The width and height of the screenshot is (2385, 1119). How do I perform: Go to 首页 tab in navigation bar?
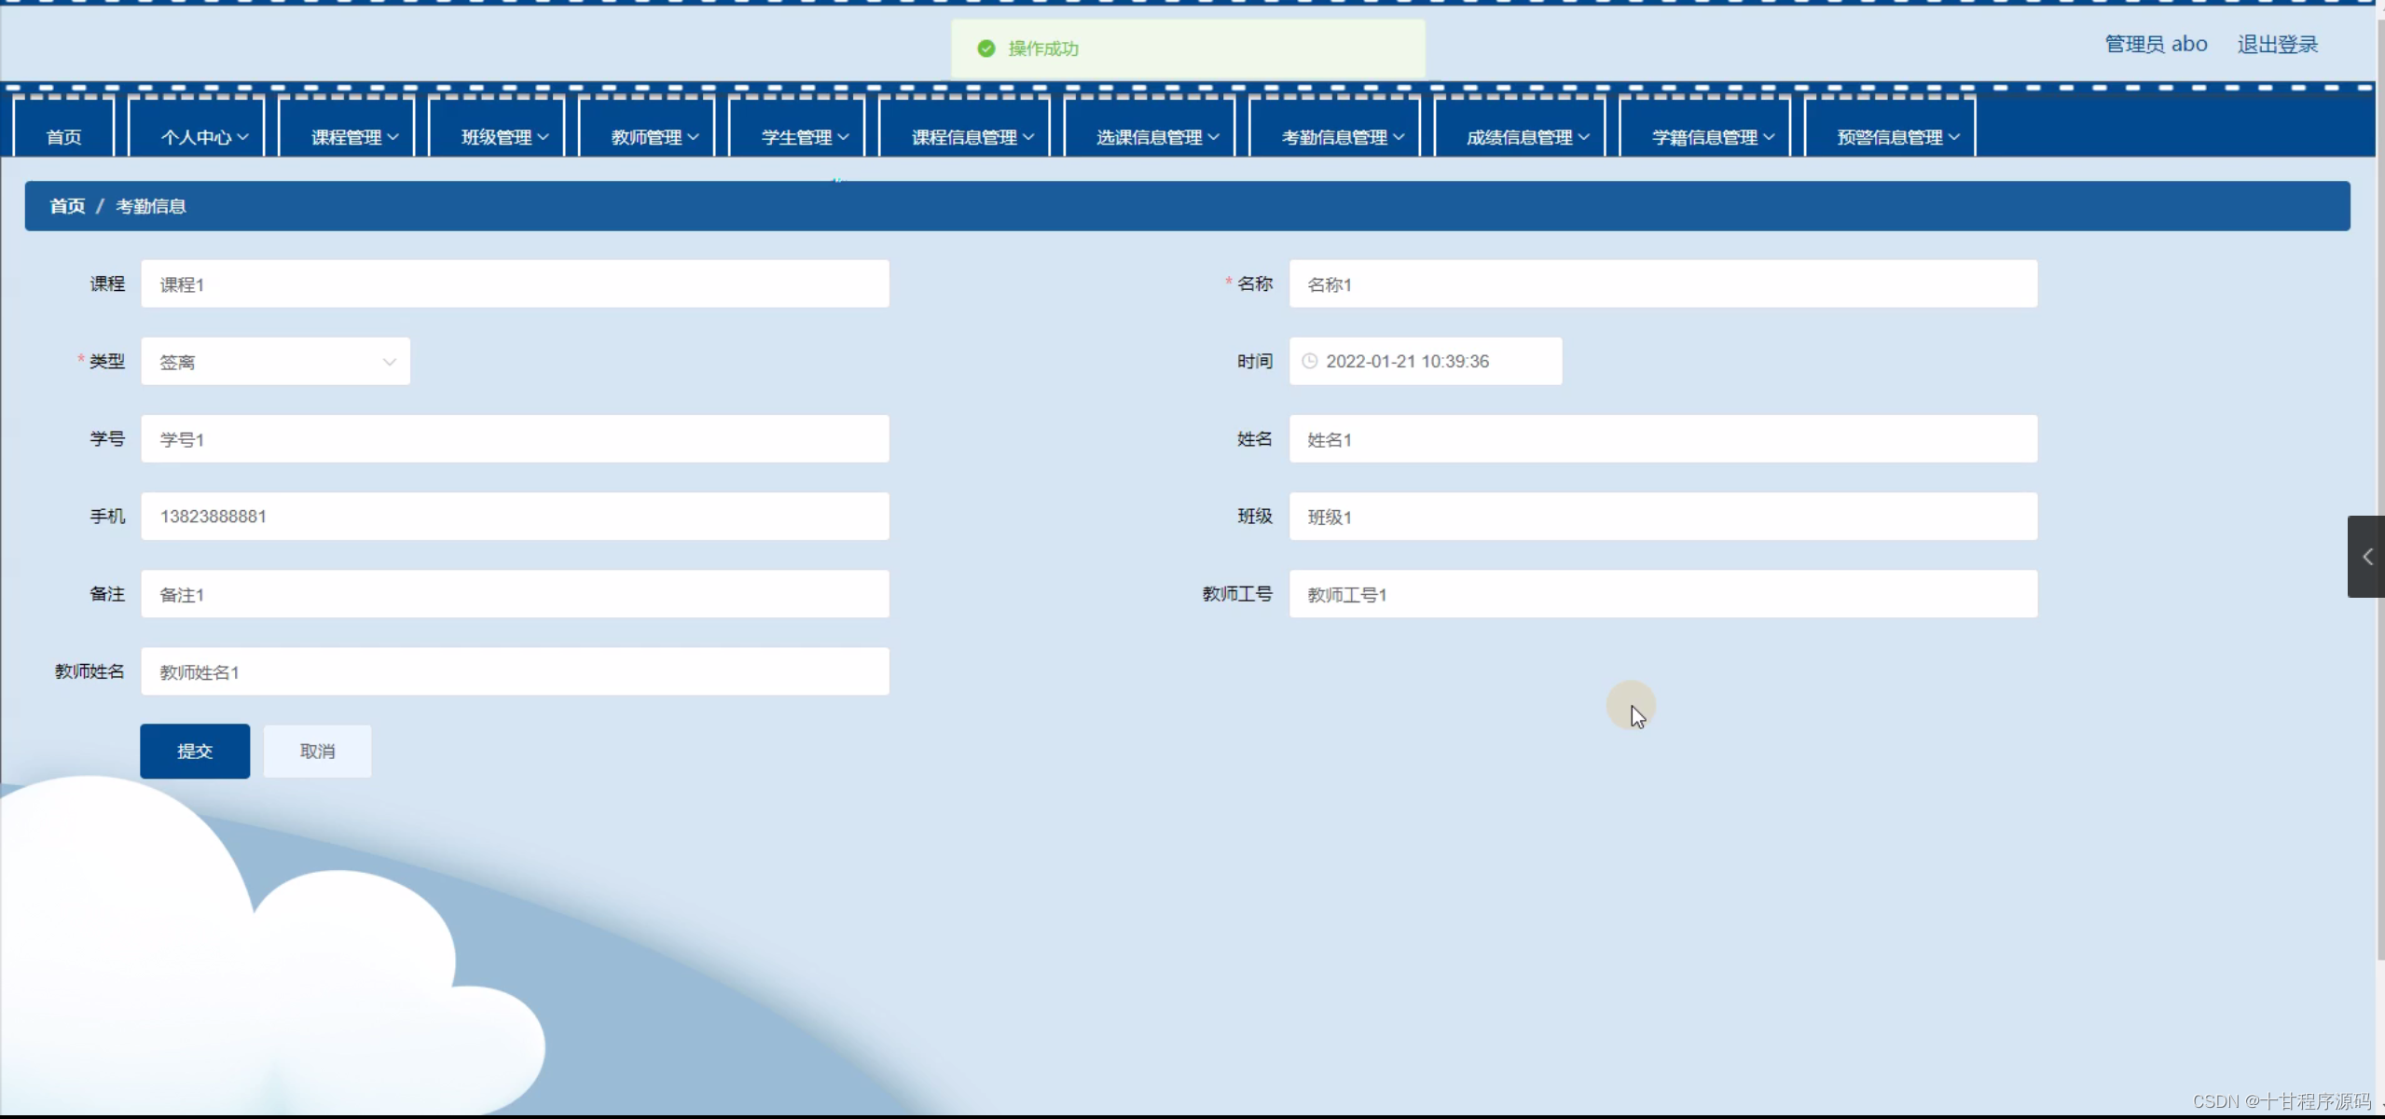coord(63,137)
